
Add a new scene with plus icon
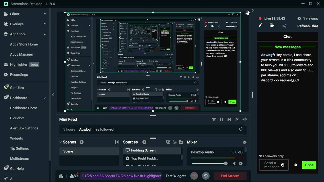pos(82,142)
